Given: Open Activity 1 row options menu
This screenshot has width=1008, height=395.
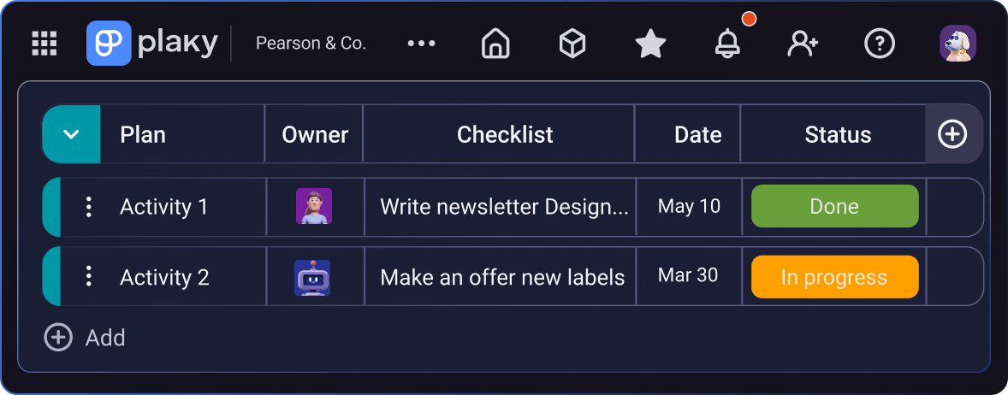Looking at the screenshot, I should pos(89,207).
